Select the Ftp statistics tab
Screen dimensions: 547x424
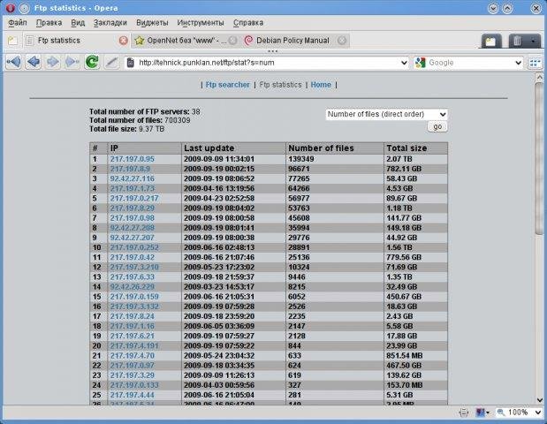77,41
